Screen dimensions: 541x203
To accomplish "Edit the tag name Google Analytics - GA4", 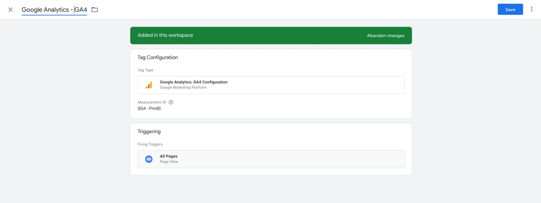I will (54, 9).
